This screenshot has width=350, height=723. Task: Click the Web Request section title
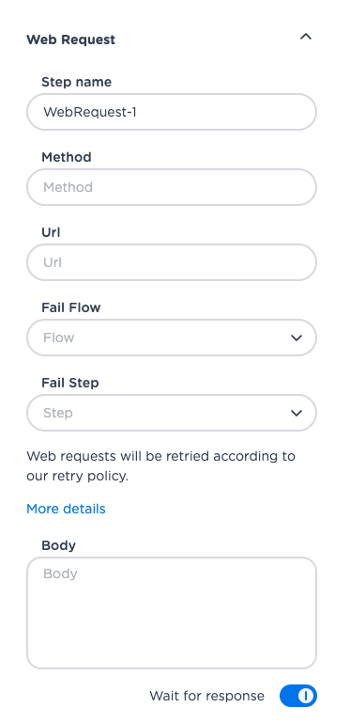click(70, 39)
